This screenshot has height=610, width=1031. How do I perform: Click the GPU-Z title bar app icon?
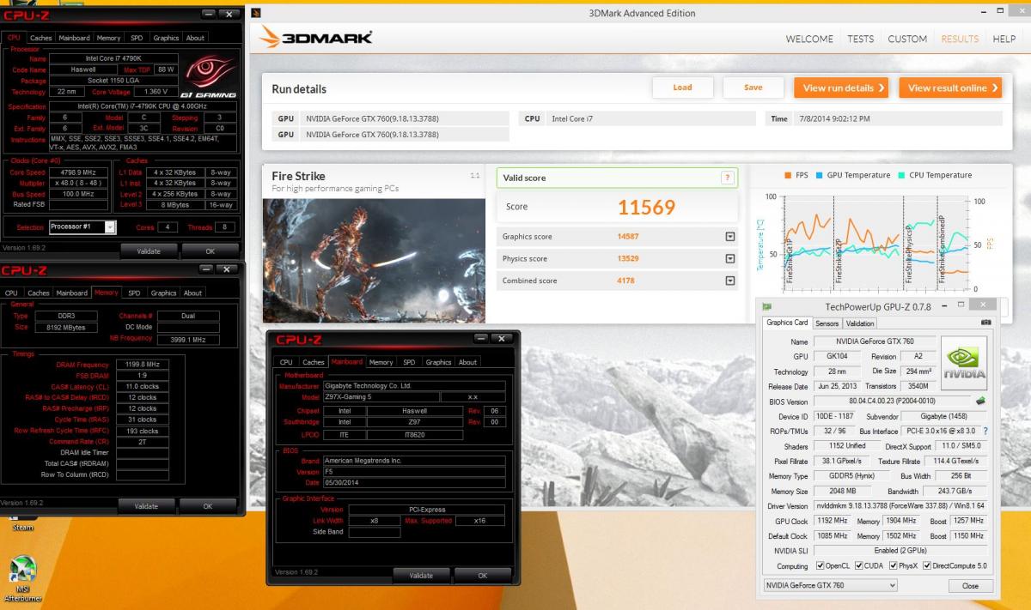[767, 306]
